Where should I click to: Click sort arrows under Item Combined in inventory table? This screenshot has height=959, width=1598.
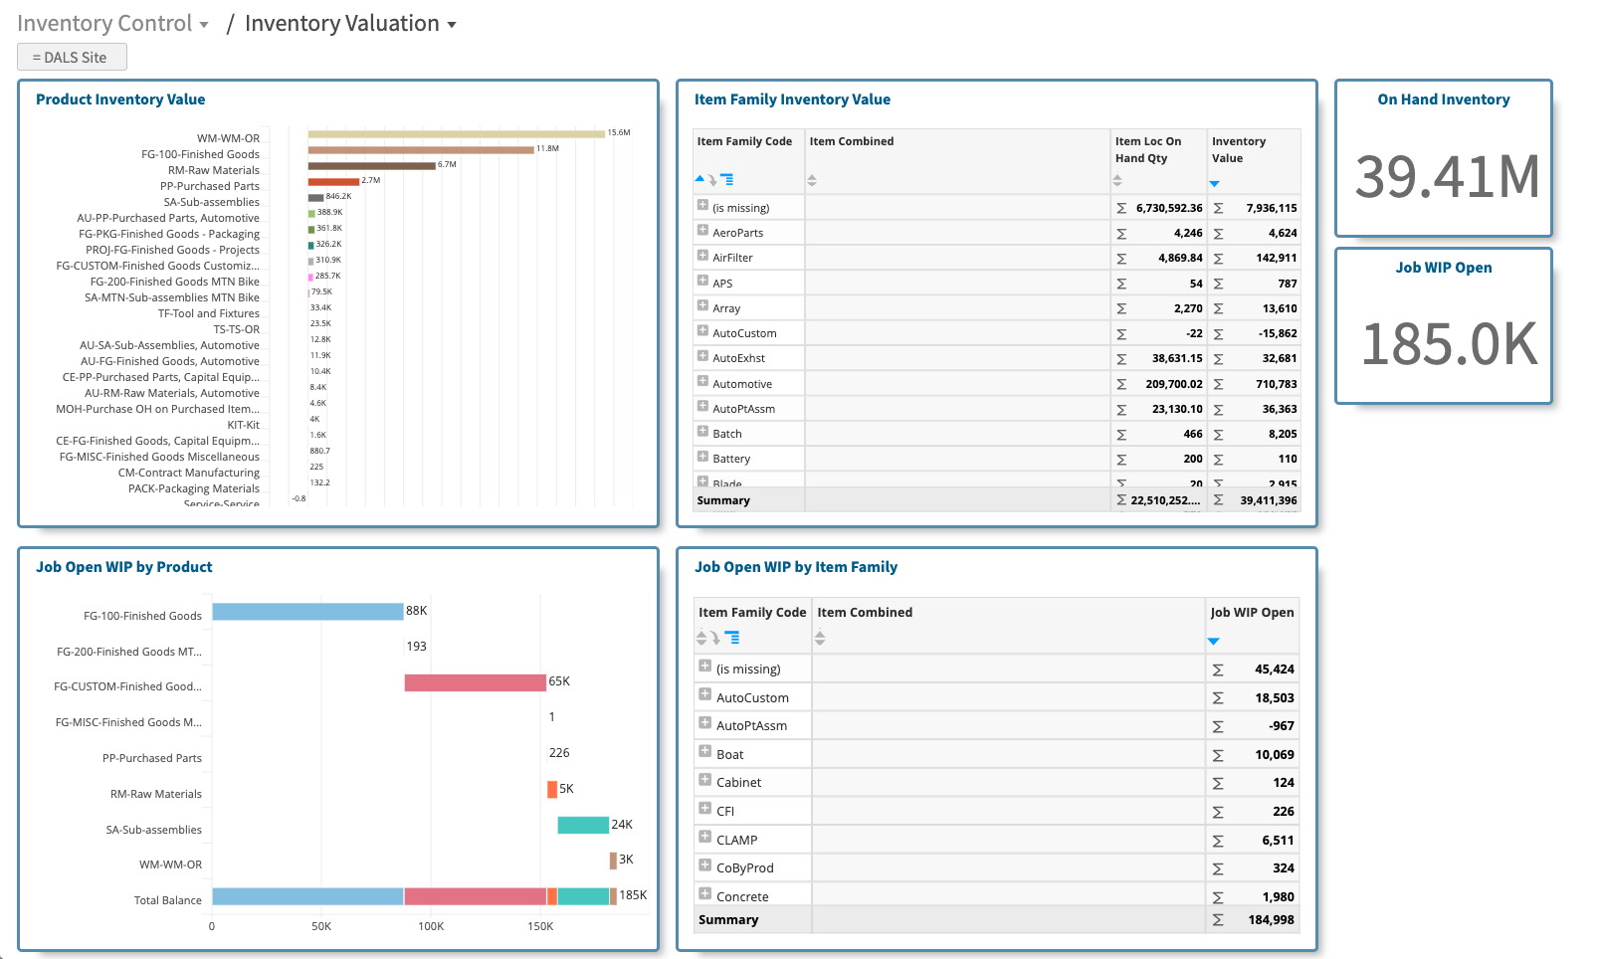point(812,180)
